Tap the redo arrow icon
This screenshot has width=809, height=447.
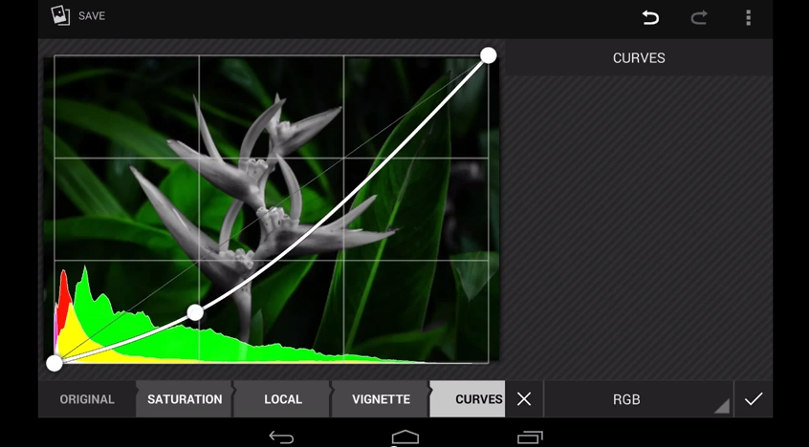[x=699, y=17]
